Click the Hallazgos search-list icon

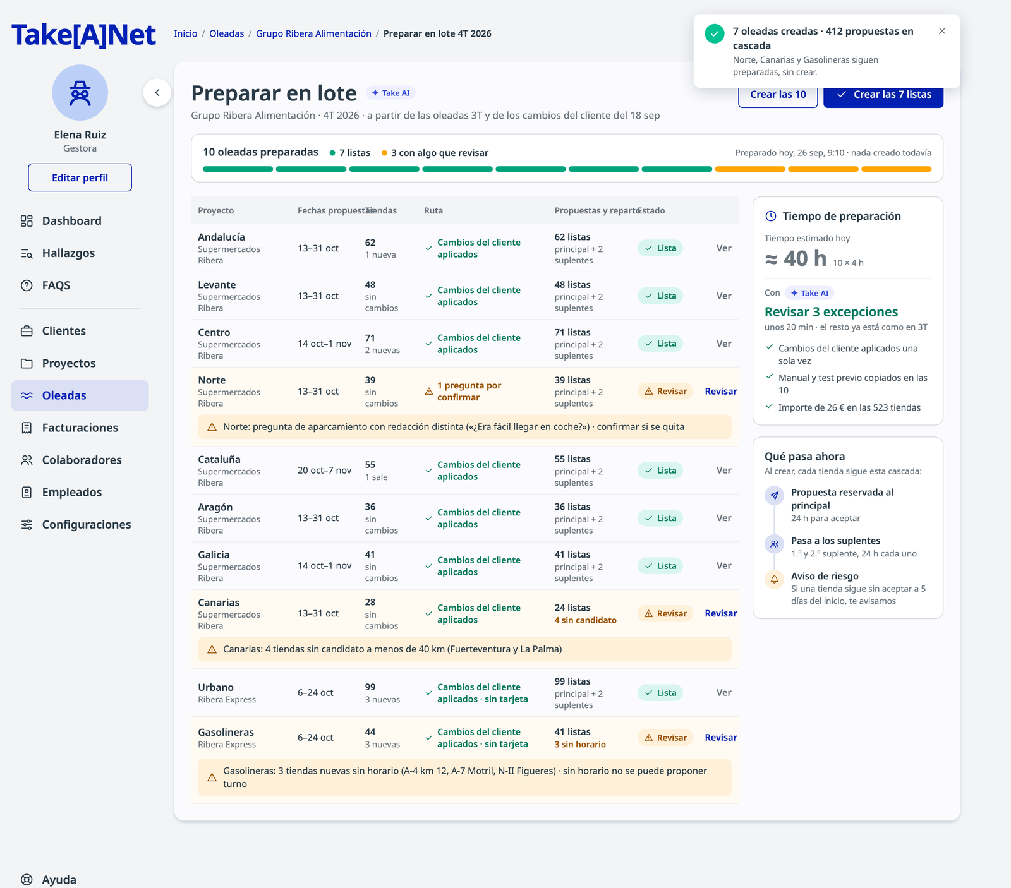27,253
